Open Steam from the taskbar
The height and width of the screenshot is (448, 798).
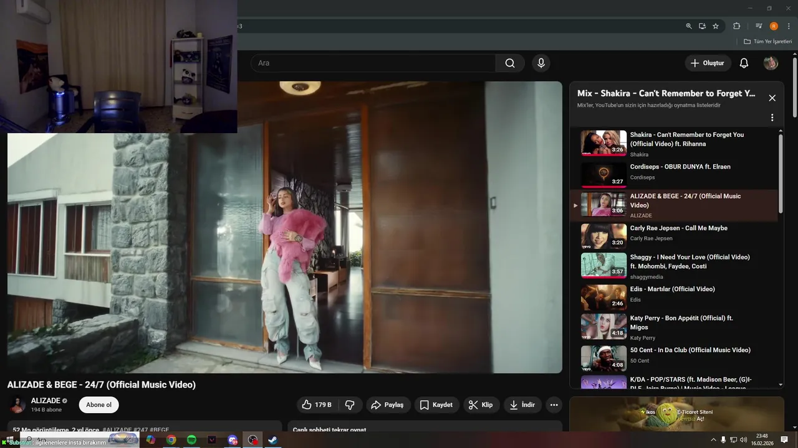point(273,440)
